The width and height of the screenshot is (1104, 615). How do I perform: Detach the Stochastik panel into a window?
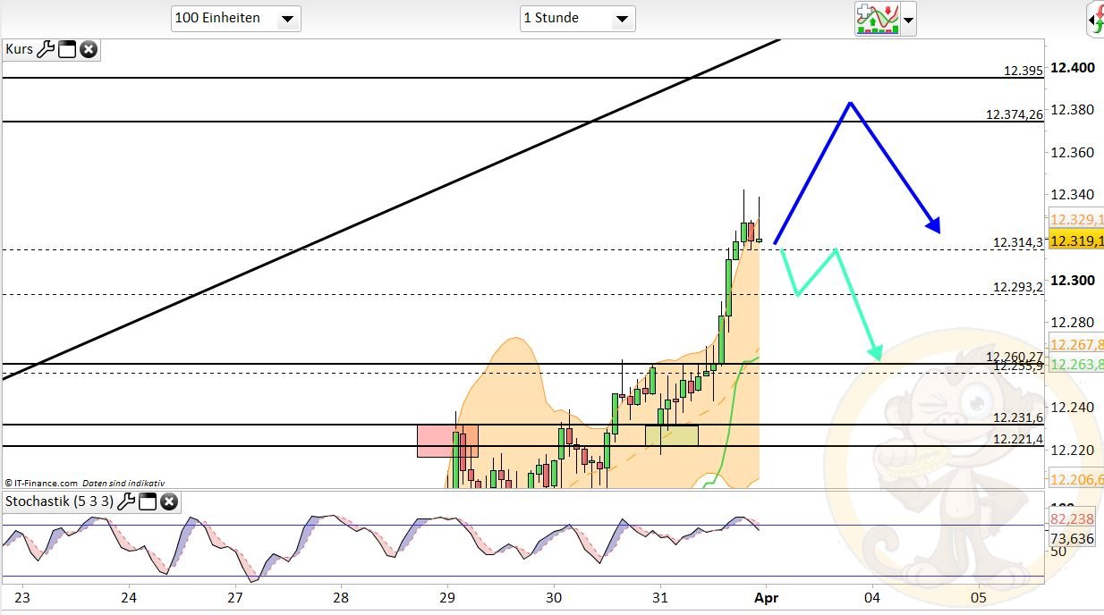point(147,501)
